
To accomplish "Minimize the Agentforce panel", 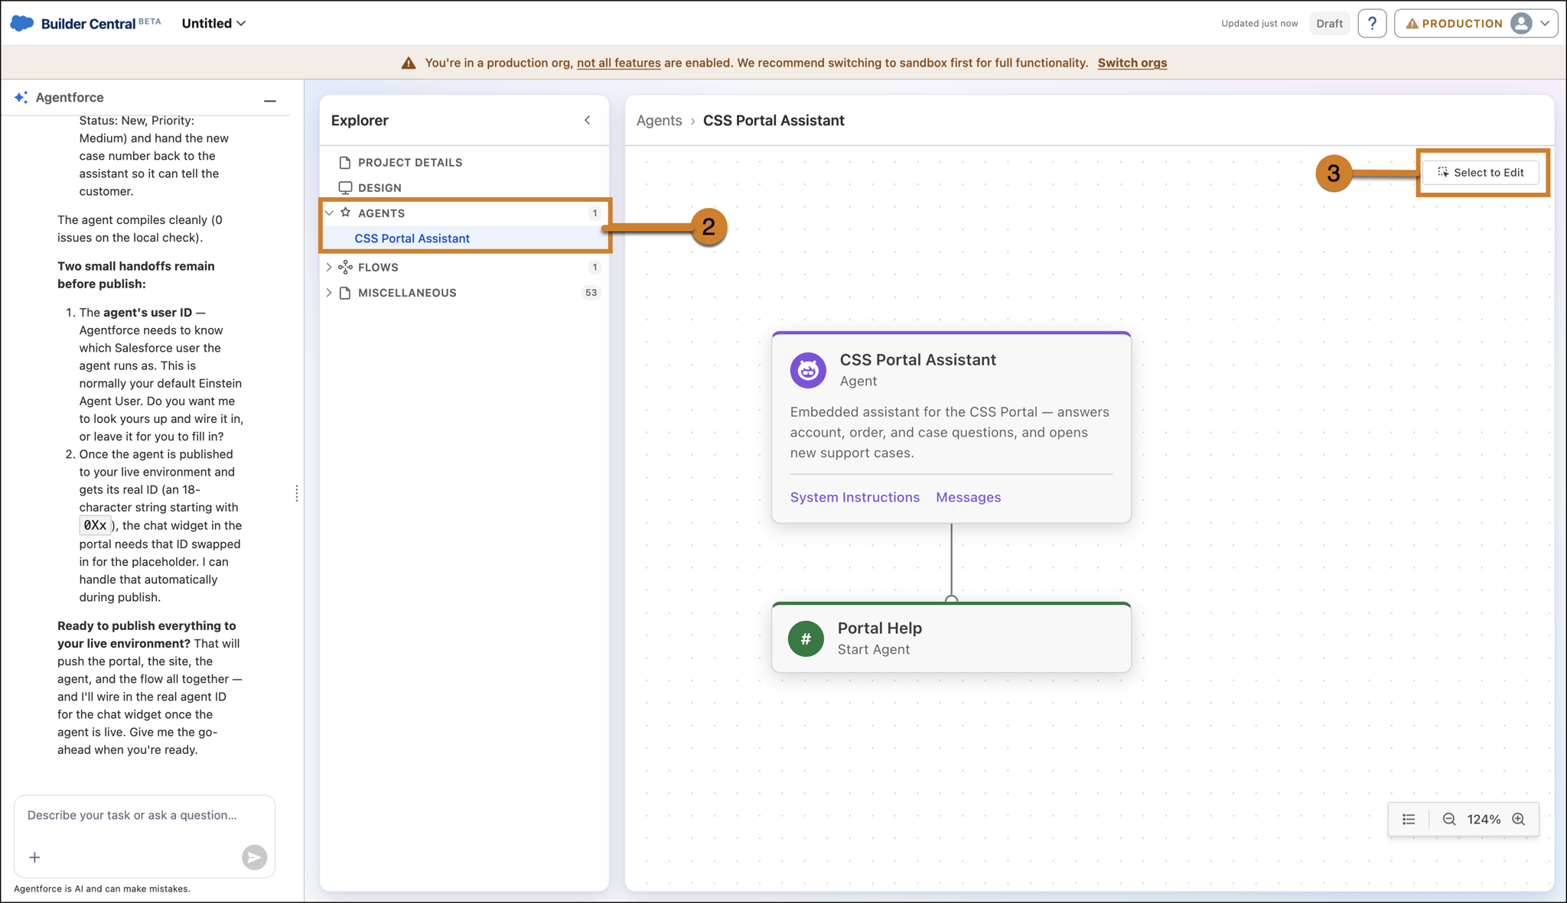I will pyautogui.click(x=270, y=100).
